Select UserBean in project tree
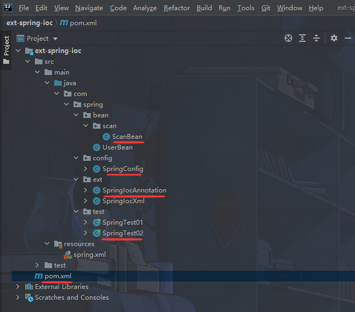The width and height of the screenshot is (355, 312). [118, 147]
